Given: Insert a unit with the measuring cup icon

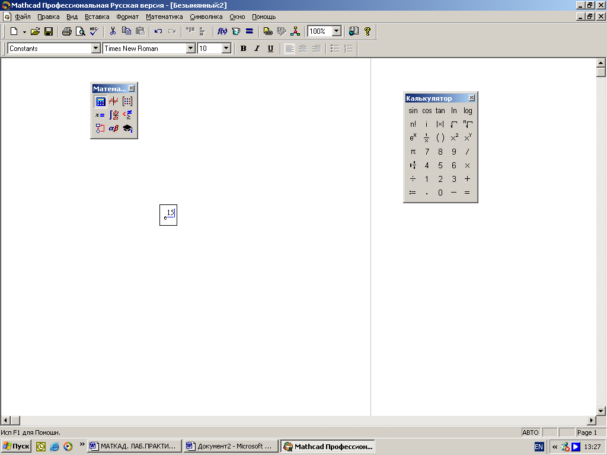Looking at the screenshot, I should [236, 31].
